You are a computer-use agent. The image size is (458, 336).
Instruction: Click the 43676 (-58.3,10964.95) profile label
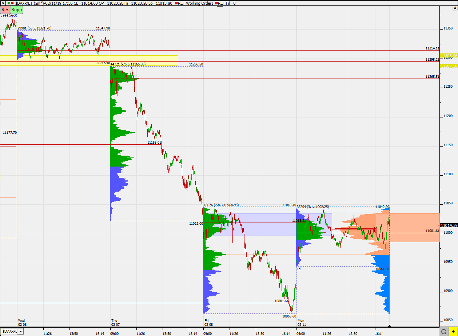click(221, 205)
